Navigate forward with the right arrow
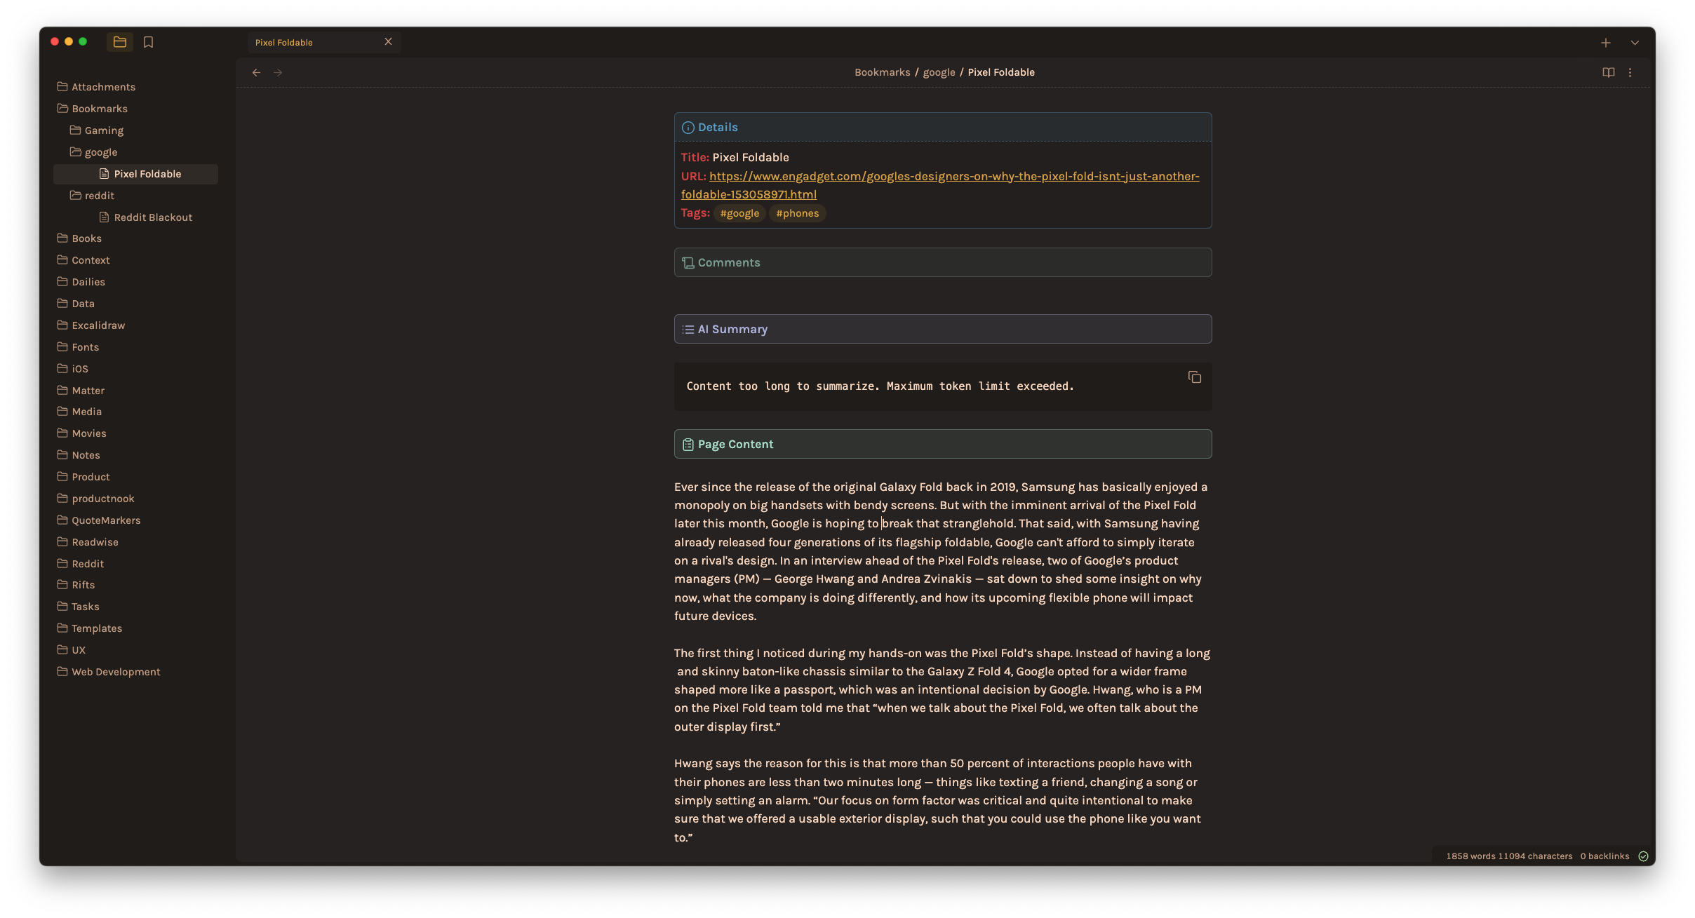The image size is (1695, 918). pos(278,72)
